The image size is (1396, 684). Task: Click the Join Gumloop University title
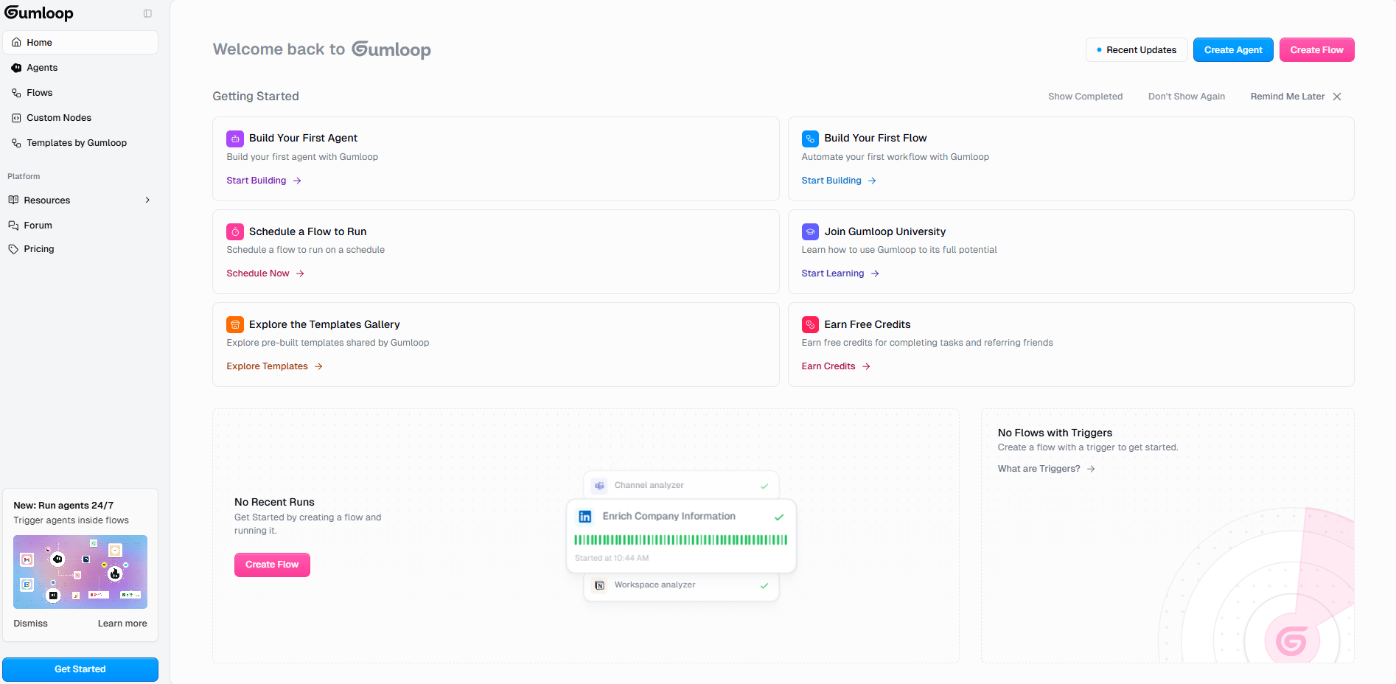tap(884, 231)
